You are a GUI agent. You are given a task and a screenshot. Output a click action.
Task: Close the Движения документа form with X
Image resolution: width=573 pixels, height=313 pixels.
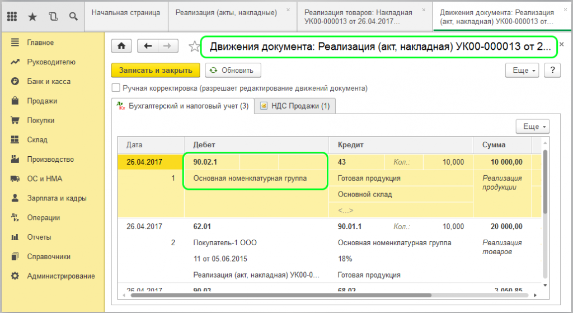coord(562,44)
